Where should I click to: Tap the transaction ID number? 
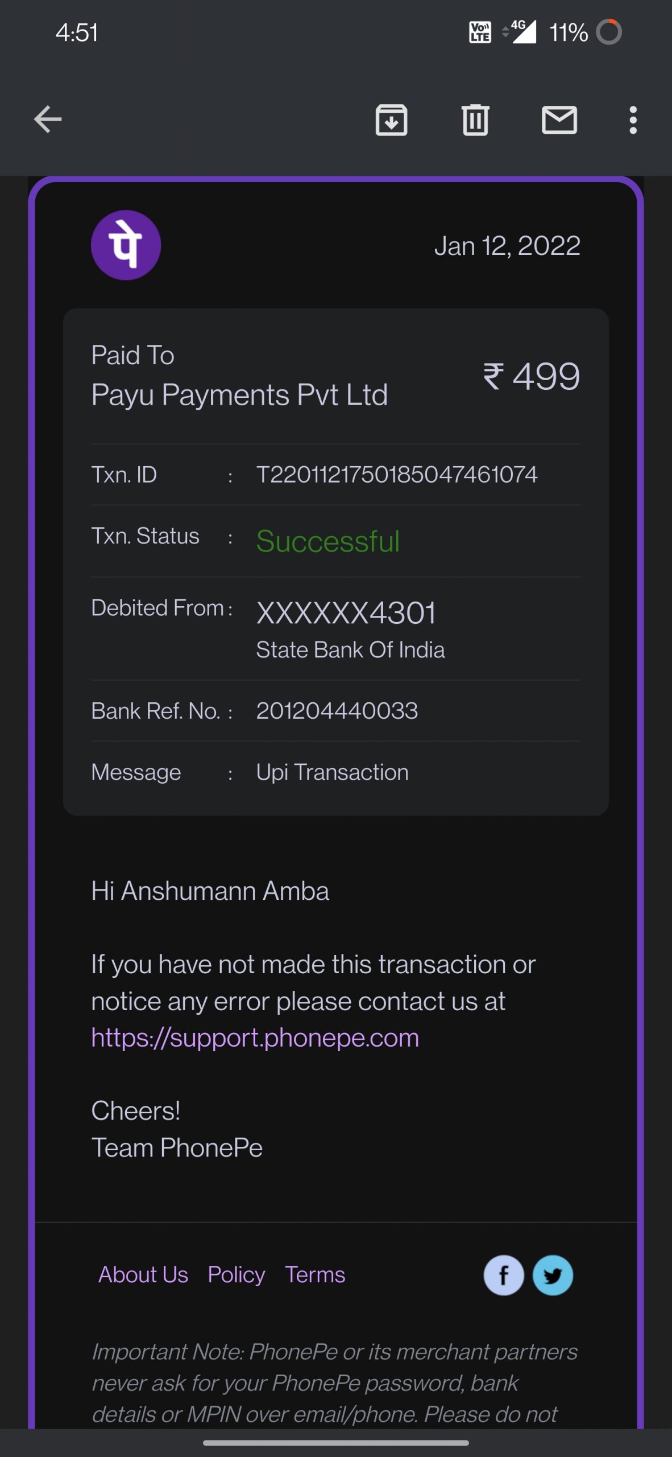pos(397,475)
